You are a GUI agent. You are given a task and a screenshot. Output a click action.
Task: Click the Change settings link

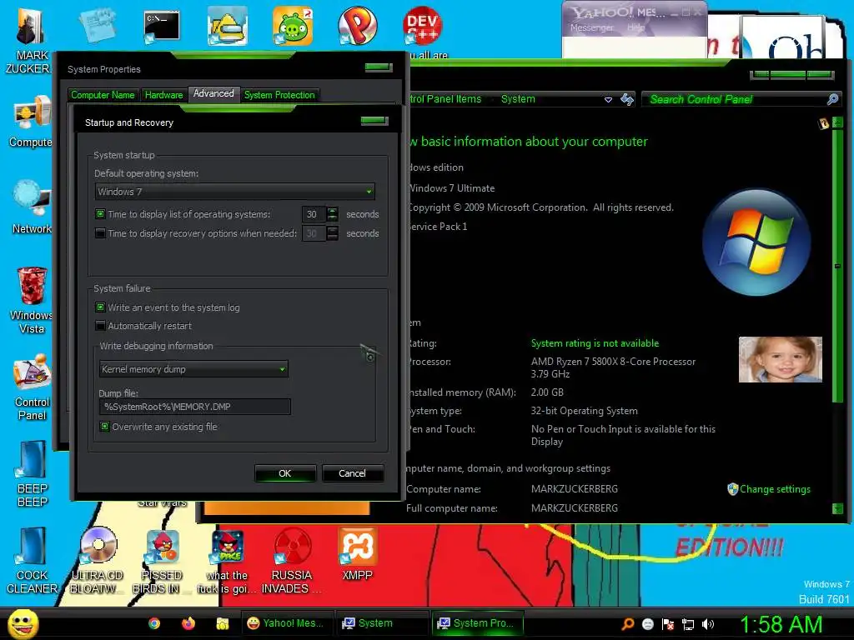(775, 488)
